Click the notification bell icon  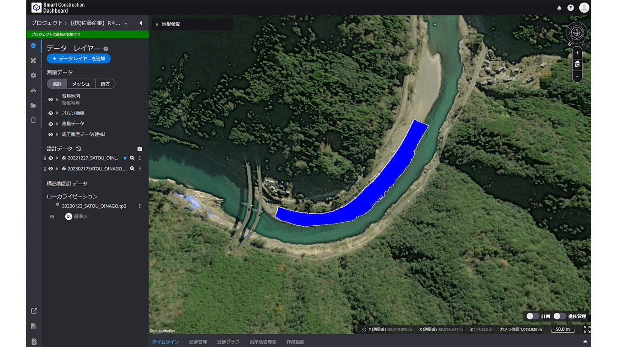point(559,8)
